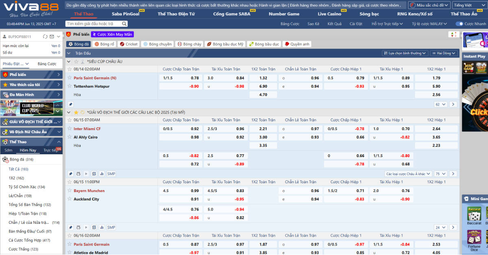Select the Cricket sport chip
Viewport: 488px width, 255px height.
(129, 44)
